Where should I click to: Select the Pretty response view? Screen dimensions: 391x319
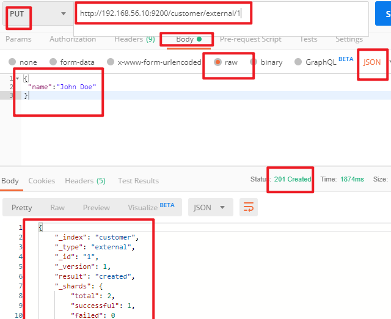(x=22, y=208)
